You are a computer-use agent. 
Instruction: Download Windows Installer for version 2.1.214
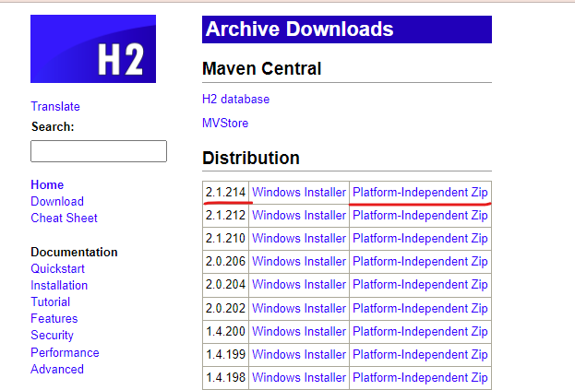(299, 192)
